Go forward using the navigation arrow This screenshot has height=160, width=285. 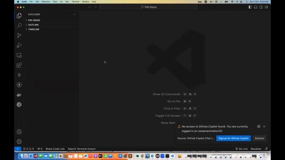96,7
